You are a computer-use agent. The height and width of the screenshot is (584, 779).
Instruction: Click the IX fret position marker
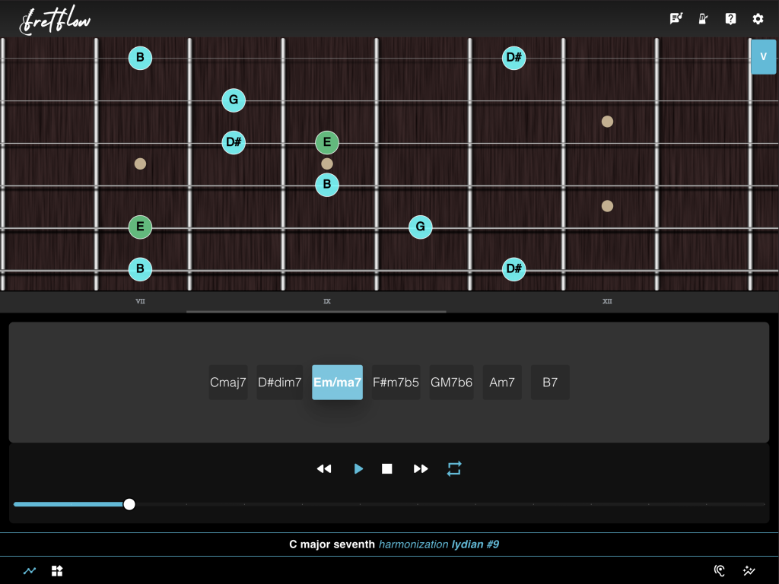coord(327,301)
